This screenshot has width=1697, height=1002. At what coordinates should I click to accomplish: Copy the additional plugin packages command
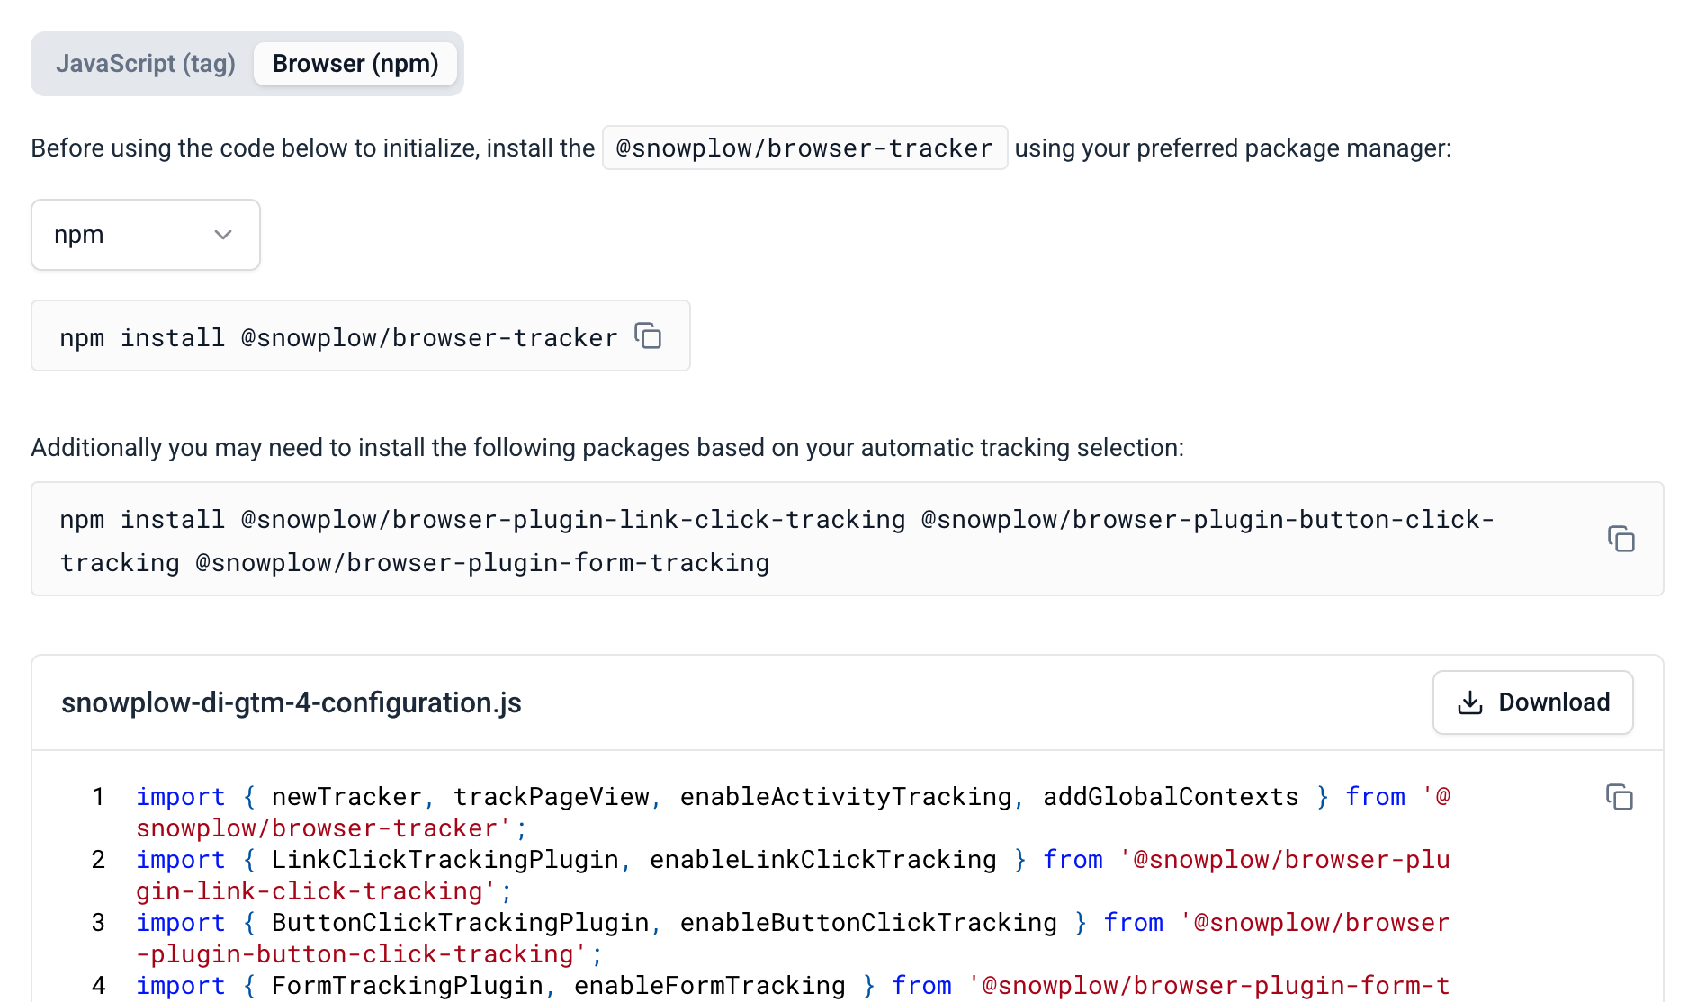click(1622, 539)
